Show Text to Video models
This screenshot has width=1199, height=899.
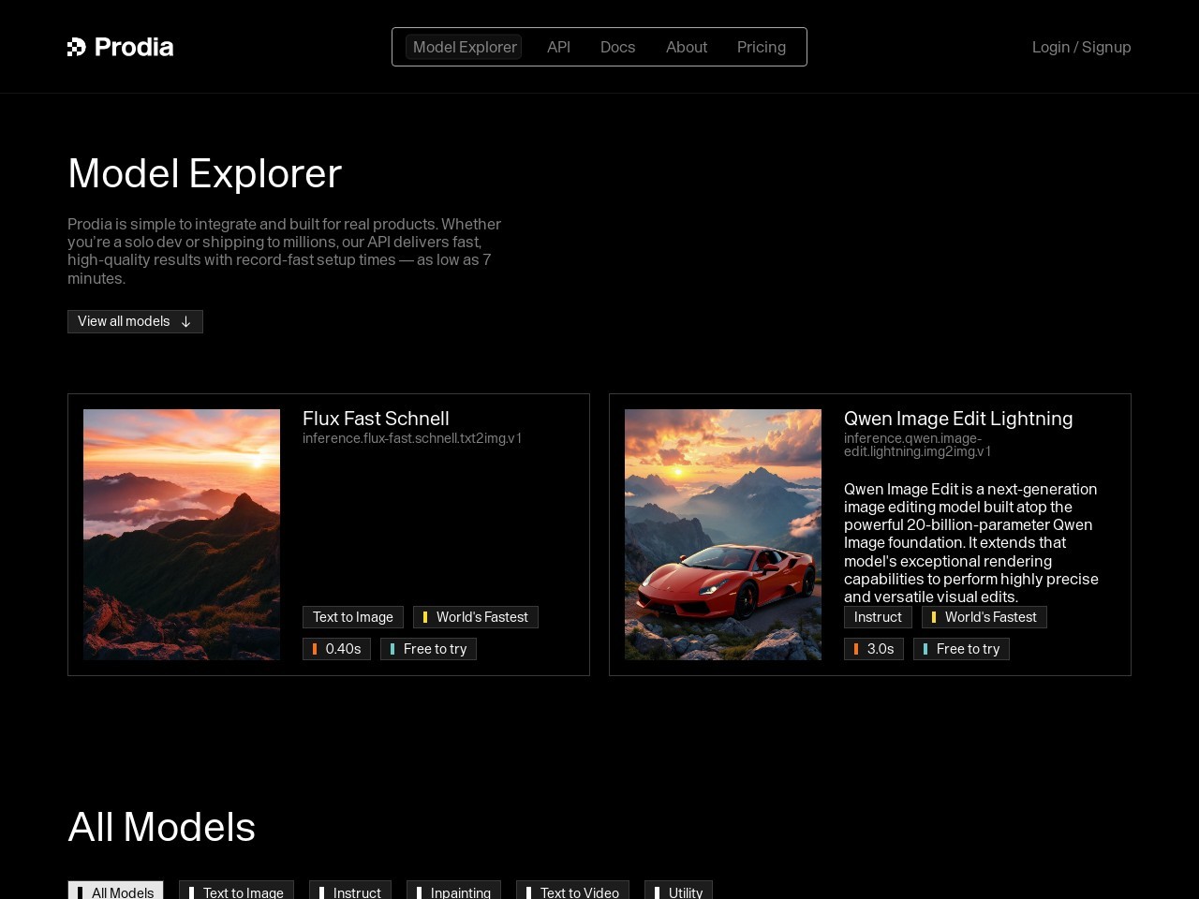[572, 892]
